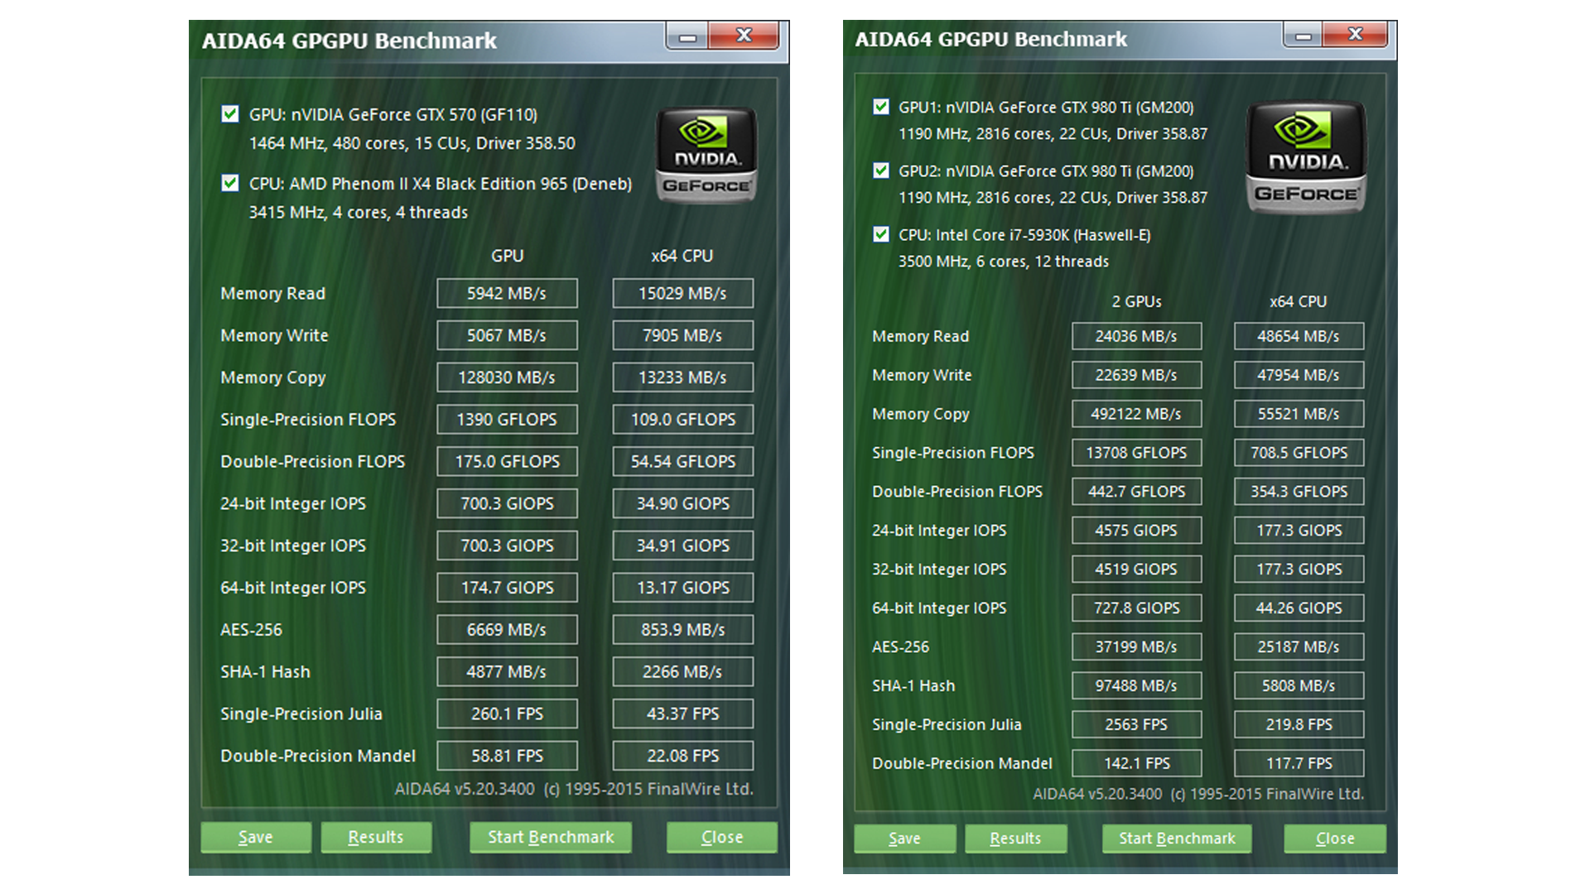This screenshot has height=894, width=1590.
Task: Click the 442.7 GFLOPS double-precision value
Action: [x=1136, y=492]
